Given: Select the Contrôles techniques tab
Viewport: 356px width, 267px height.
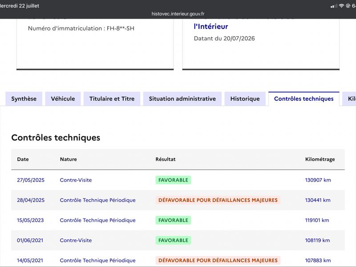Looking at the screenshot, I should pyautogui.click(x=304, y=99).
